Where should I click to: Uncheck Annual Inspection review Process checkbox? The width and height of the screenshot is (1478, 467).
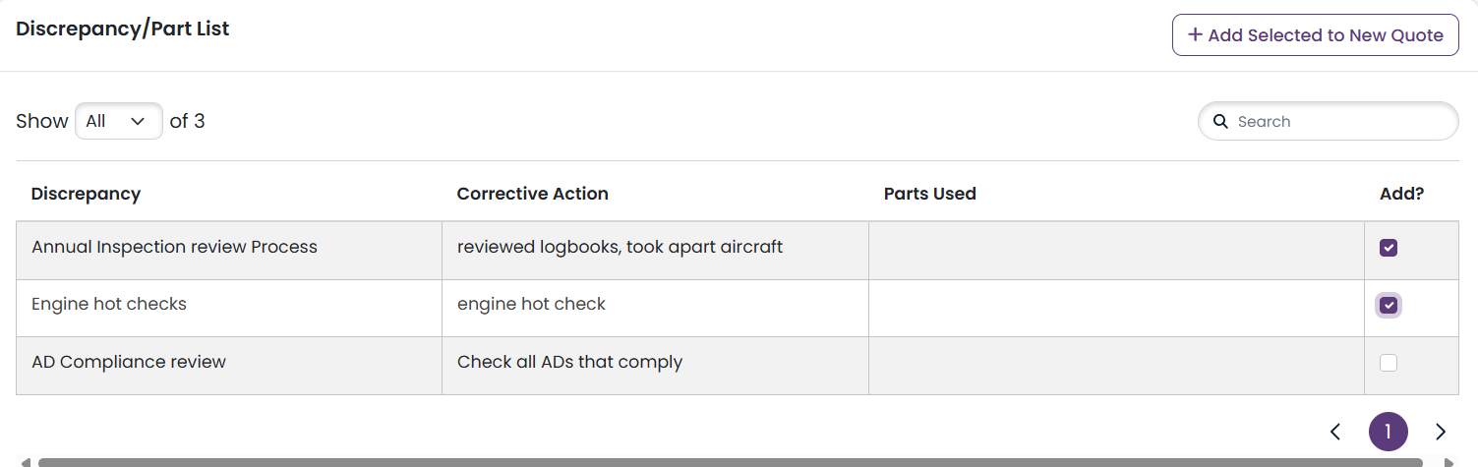(x=1389, y=248)
